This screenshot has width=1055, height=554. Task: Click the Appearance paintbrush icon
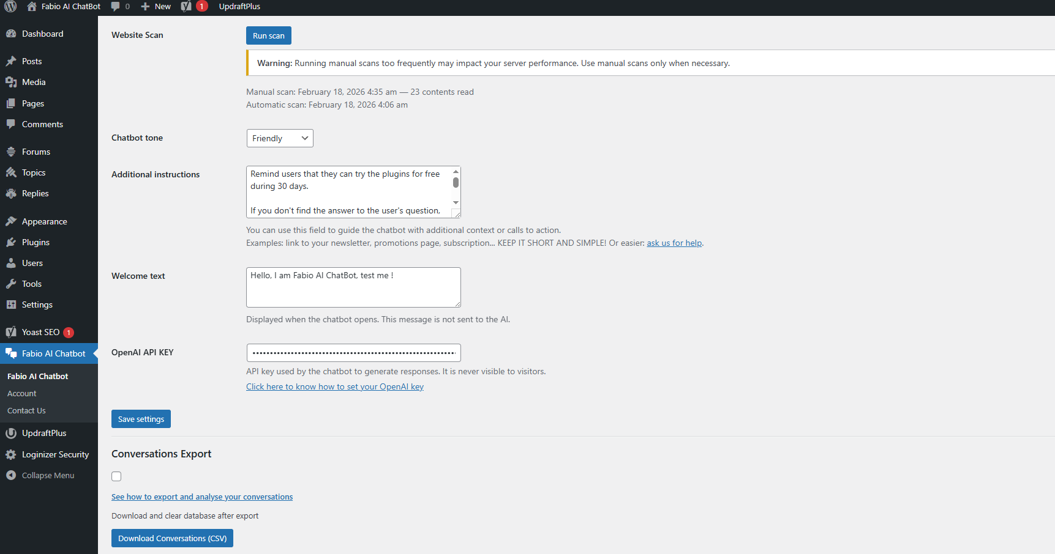[x=12, y=221]
